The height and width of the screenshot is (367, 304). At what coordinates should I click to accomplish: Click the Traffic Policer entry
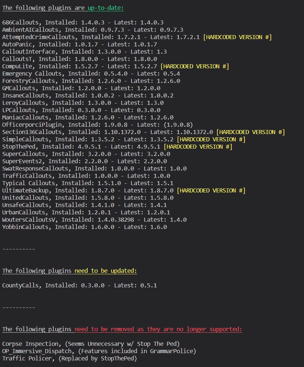tap(69, 358)
